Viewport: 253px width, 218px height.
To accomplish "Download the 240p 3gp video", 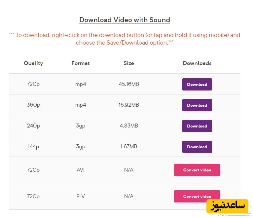I will [x=197, y=126].
